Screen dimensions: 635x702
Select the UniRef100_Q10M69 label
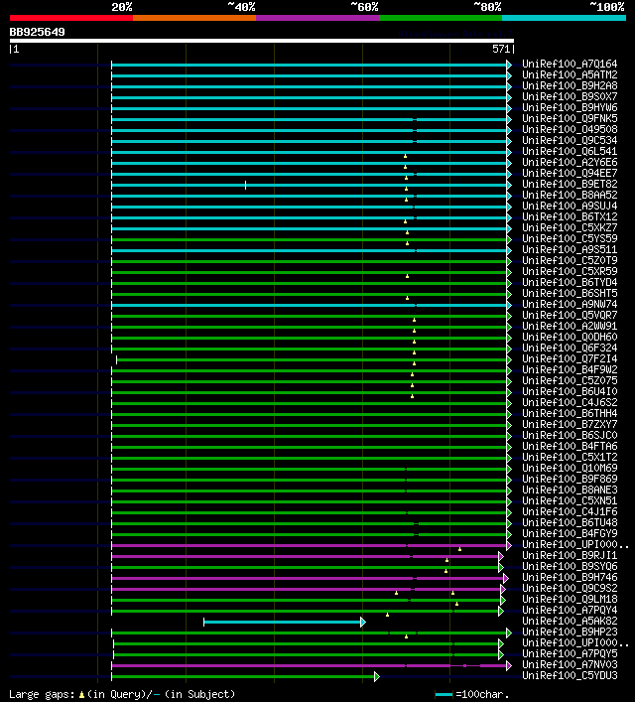(x=570, y=469)
